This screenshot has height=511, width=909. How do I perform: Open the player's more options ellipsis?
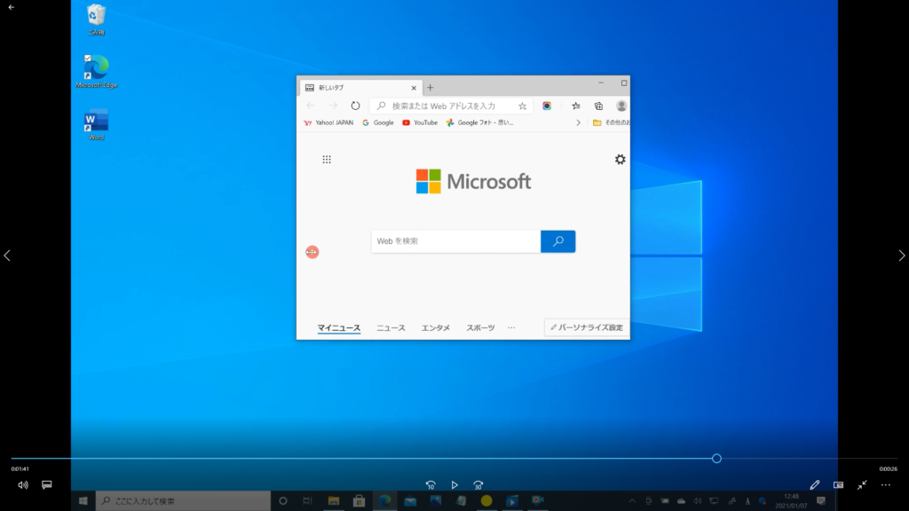click(885, 485)
